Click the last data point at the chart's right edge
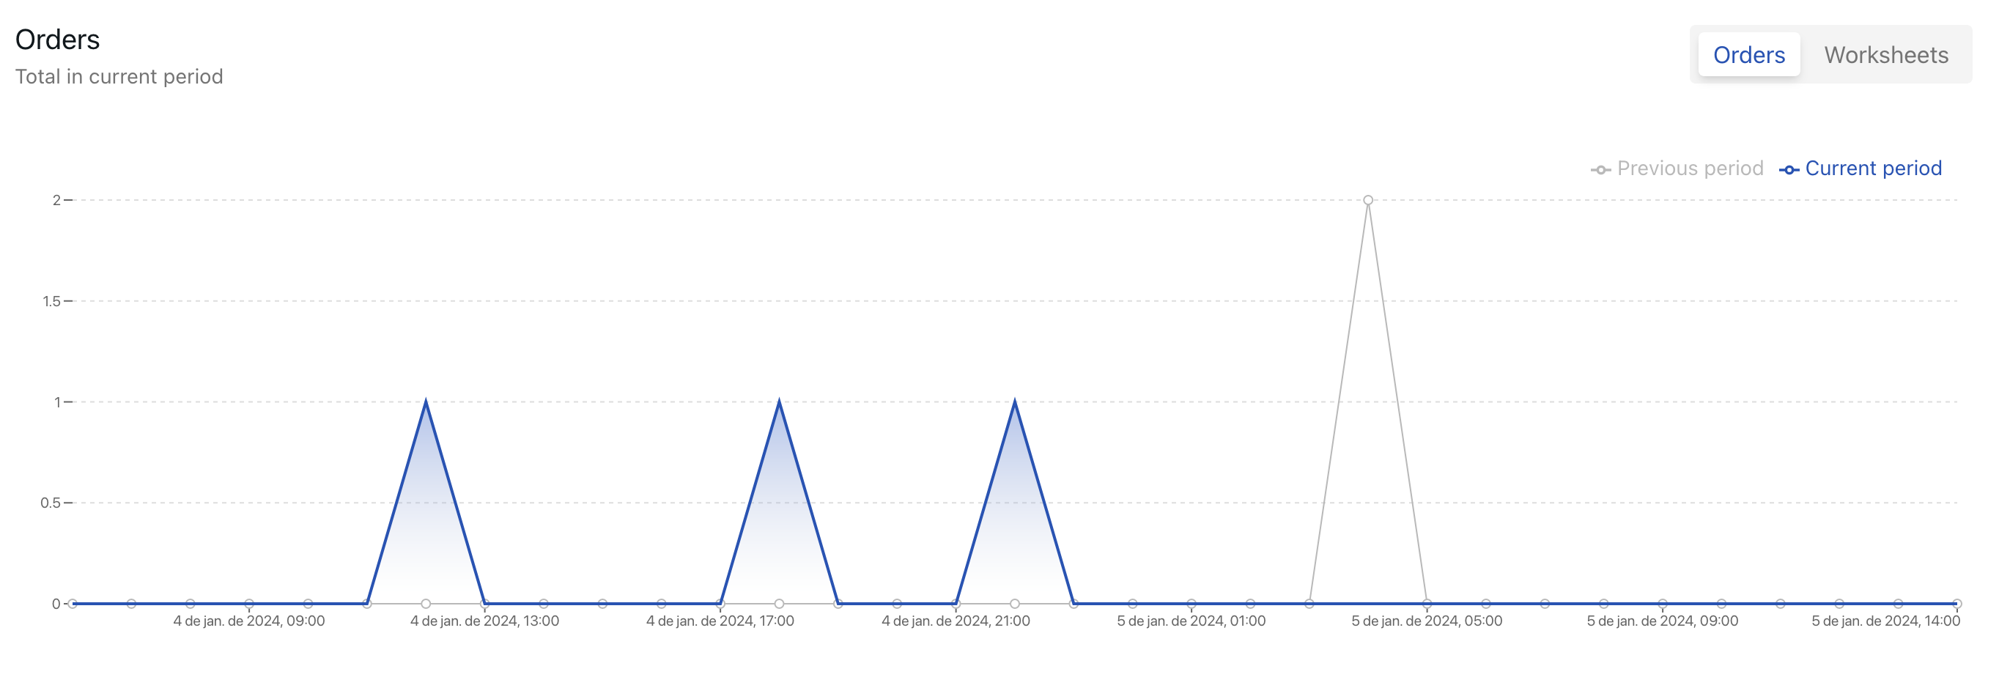The width and height of the screenshot is (1999, 699). coord(1956,604)
